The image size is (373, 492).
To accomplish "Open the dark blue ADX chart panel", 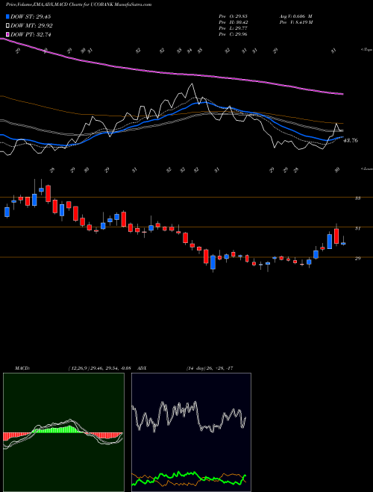I will pos(191,432).
